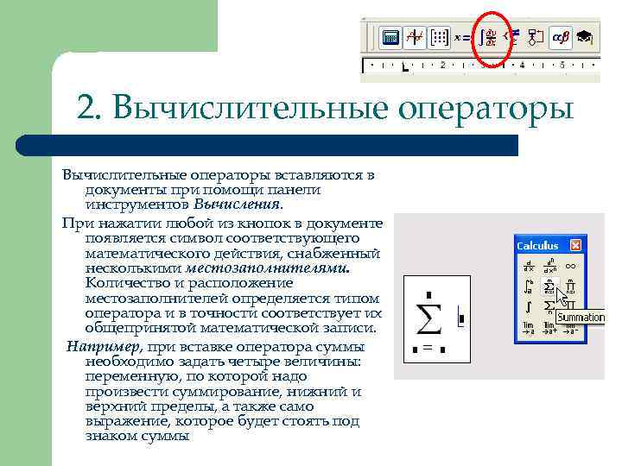Click the italic word 'Вычисления'
This screenshot has width=622, height=466.
[238, 205]
